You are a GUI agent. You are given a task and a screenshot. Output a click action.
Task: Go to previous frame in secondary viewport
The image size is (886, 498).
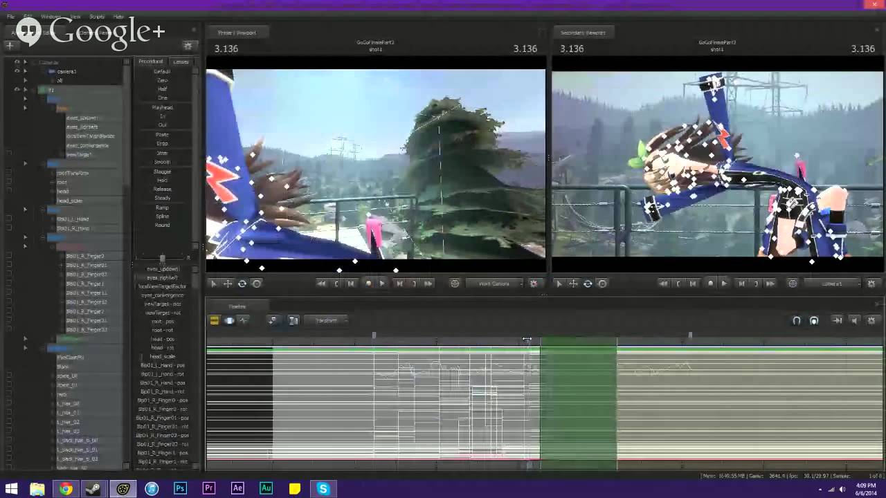pyautogui.click(x=693, y=284)
